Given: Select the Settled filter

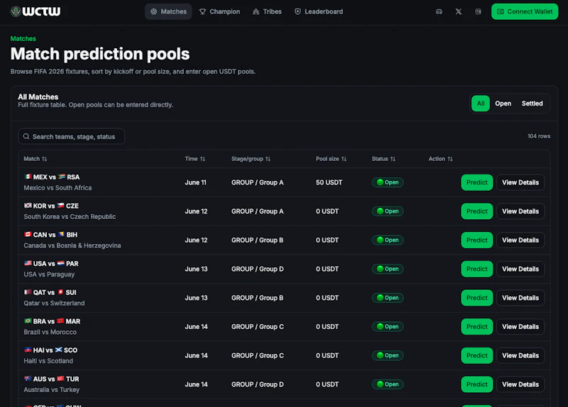Looking at the screenshot, I should click(532, 104).
